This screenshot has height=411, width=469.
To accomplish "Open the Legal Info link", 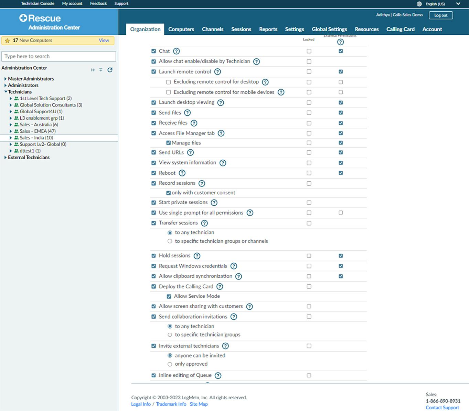I will click(141, 404).
